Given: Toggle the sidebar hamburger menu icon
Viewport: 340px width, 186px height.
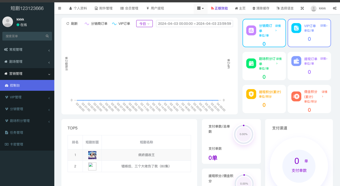Looking at the screenshot, I should 59,8.
